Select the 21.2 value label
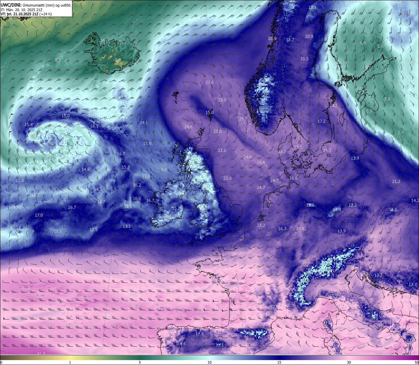Image resolution: width=419 pixels, height=365 pixels. (396, 181)
